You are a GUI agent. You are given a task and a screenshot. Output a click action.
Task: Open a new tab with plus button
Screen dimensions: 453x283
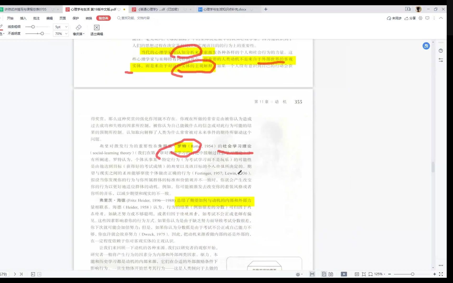pos(266,9)
